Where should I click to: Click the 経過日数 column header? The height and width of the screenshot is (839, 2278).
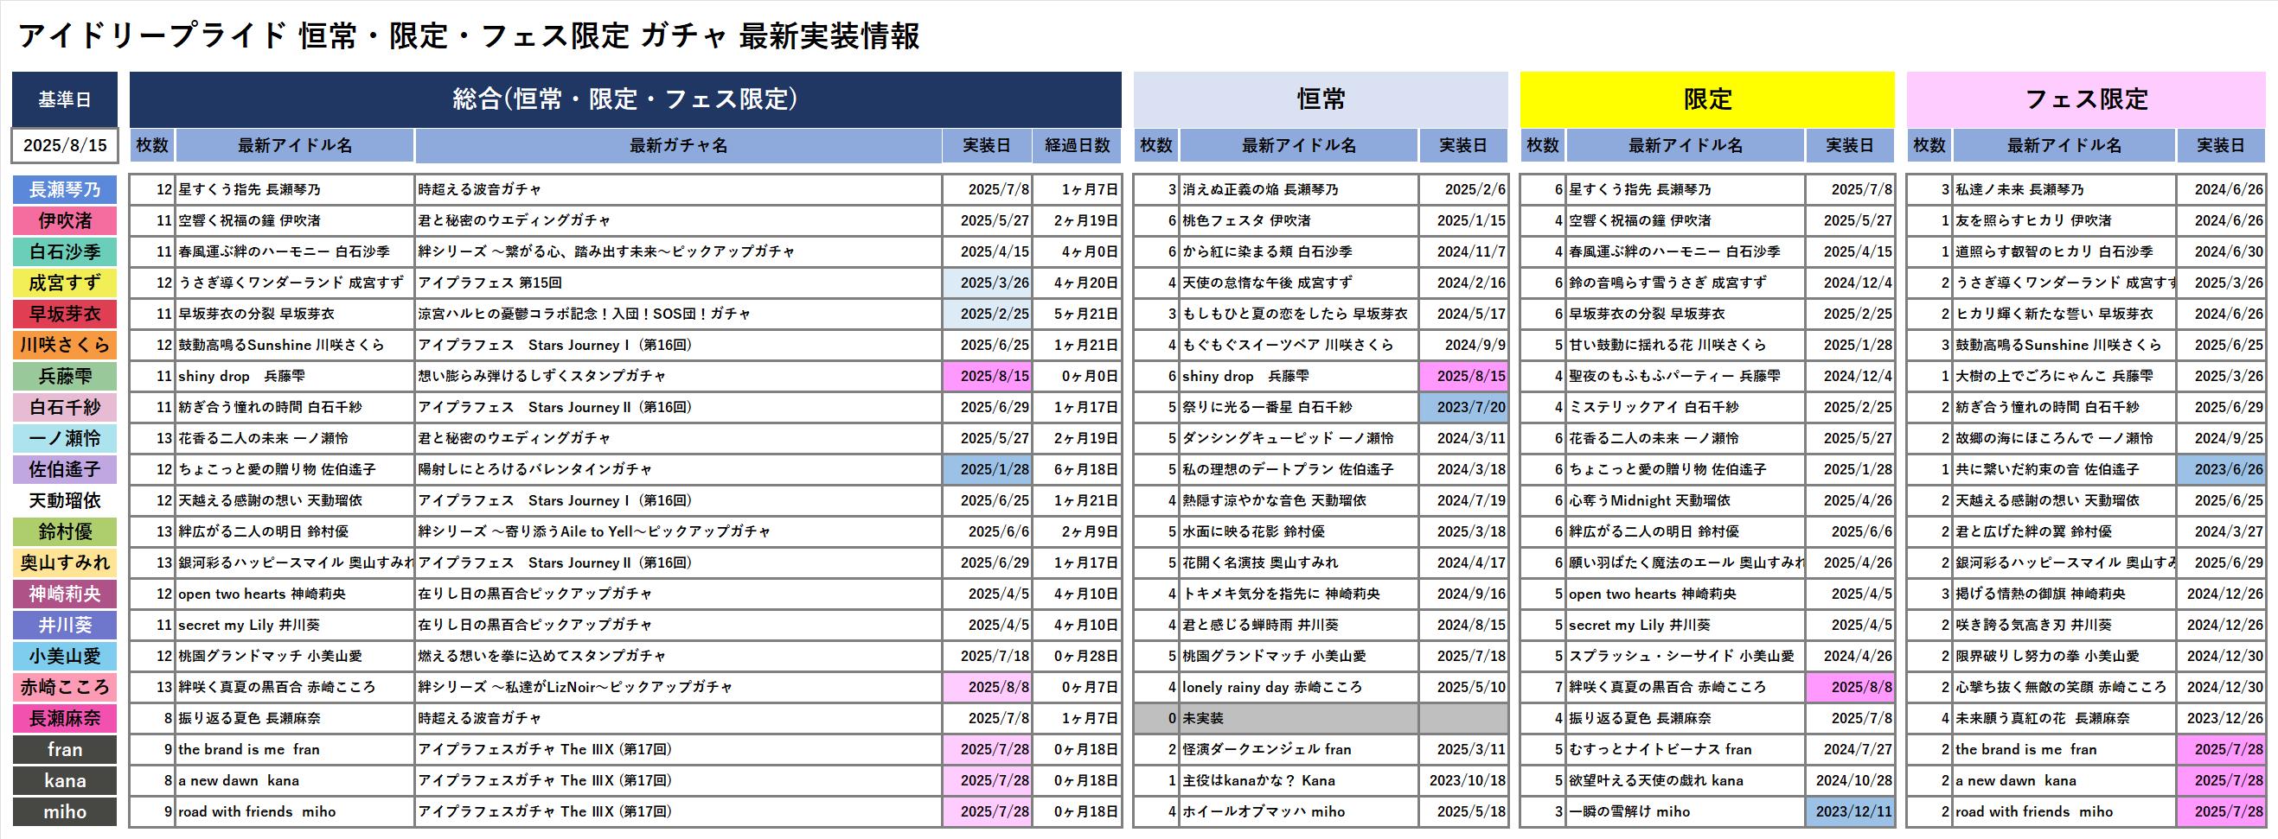pyautogui.click(x=1076, y=146)
